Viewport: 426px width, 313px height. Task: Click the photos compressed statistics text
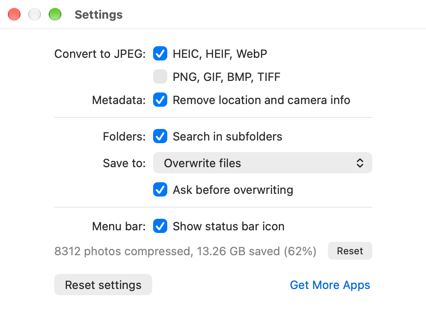(185, 251)
